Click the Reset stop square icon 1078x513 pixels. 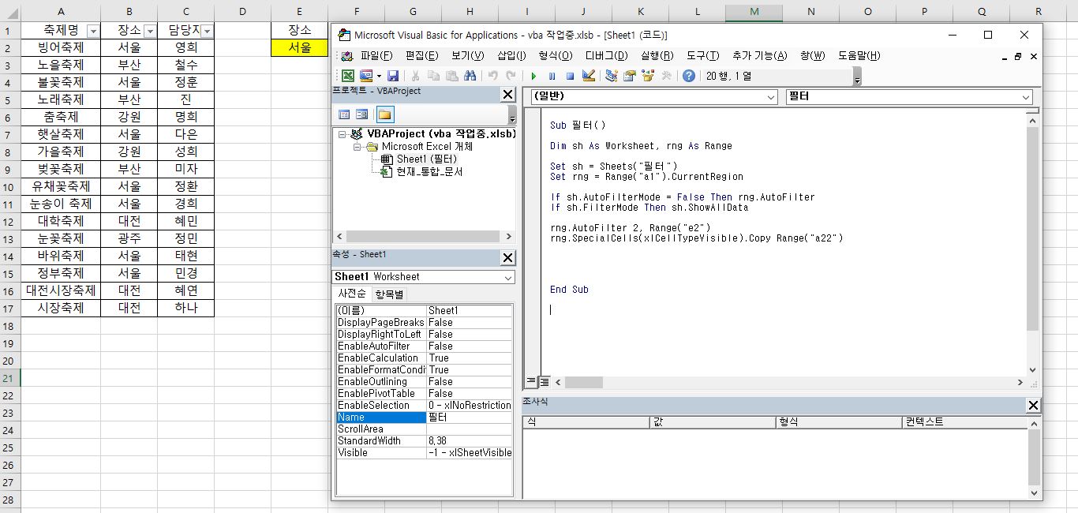[x=570, y=76]
